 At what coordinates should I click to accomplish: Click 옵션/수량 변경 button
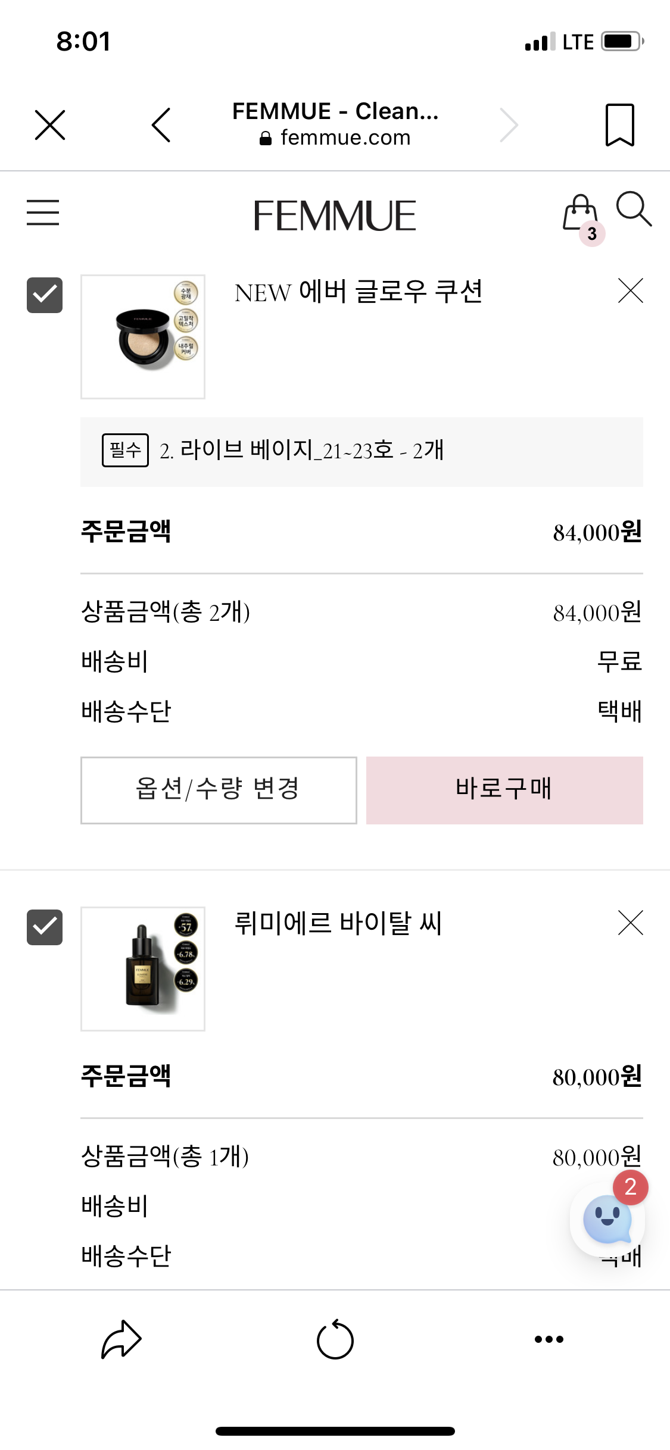click(x=219, y=790)
